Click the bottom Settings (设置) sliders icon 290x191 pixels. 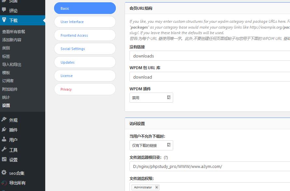[x=4, y=159]
